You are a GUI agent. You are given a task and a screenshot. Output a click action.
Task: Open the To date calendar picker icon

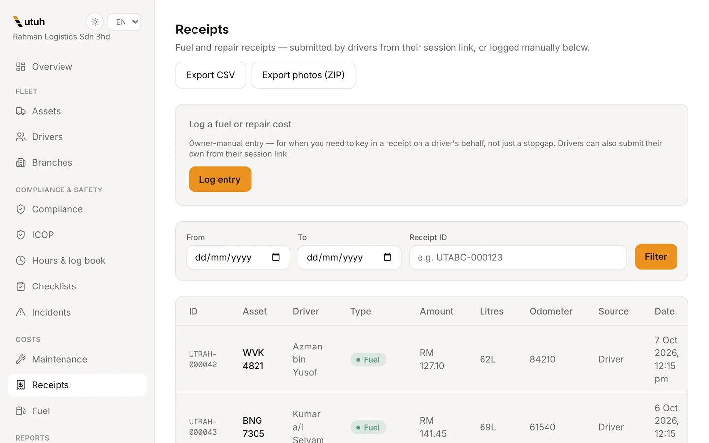(x=387, y=257)
